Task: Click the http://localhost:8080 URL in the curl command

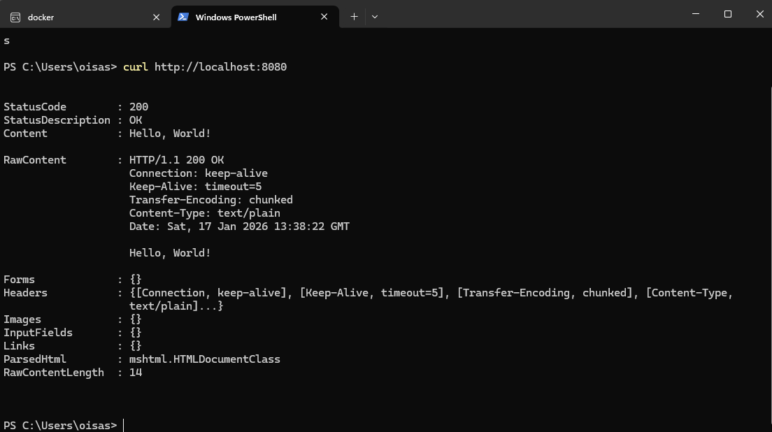Action: click(220, 66)
